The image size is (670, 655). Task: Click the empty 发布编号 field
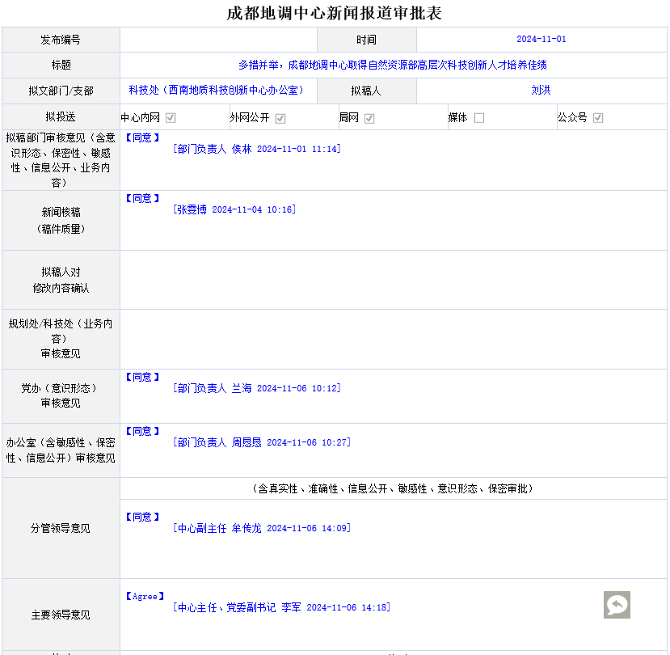(218, 40)
